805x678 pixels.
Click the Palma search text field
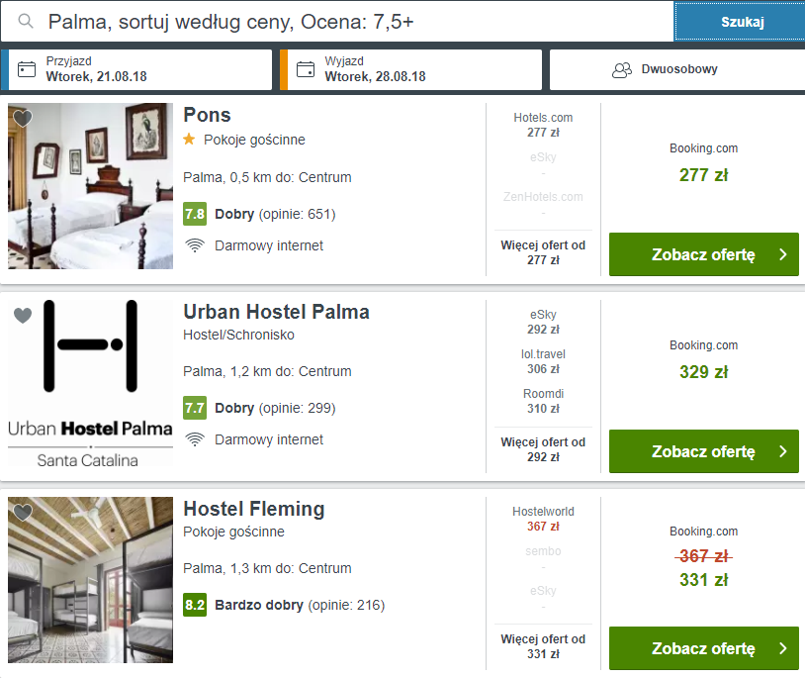337,22
